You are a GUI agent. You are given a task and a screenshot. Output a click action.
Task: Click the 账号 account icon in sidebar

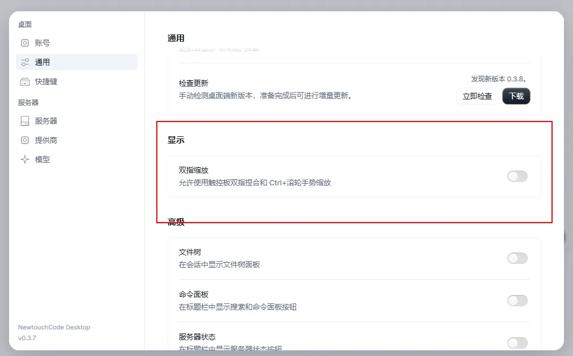pos(25,43)
